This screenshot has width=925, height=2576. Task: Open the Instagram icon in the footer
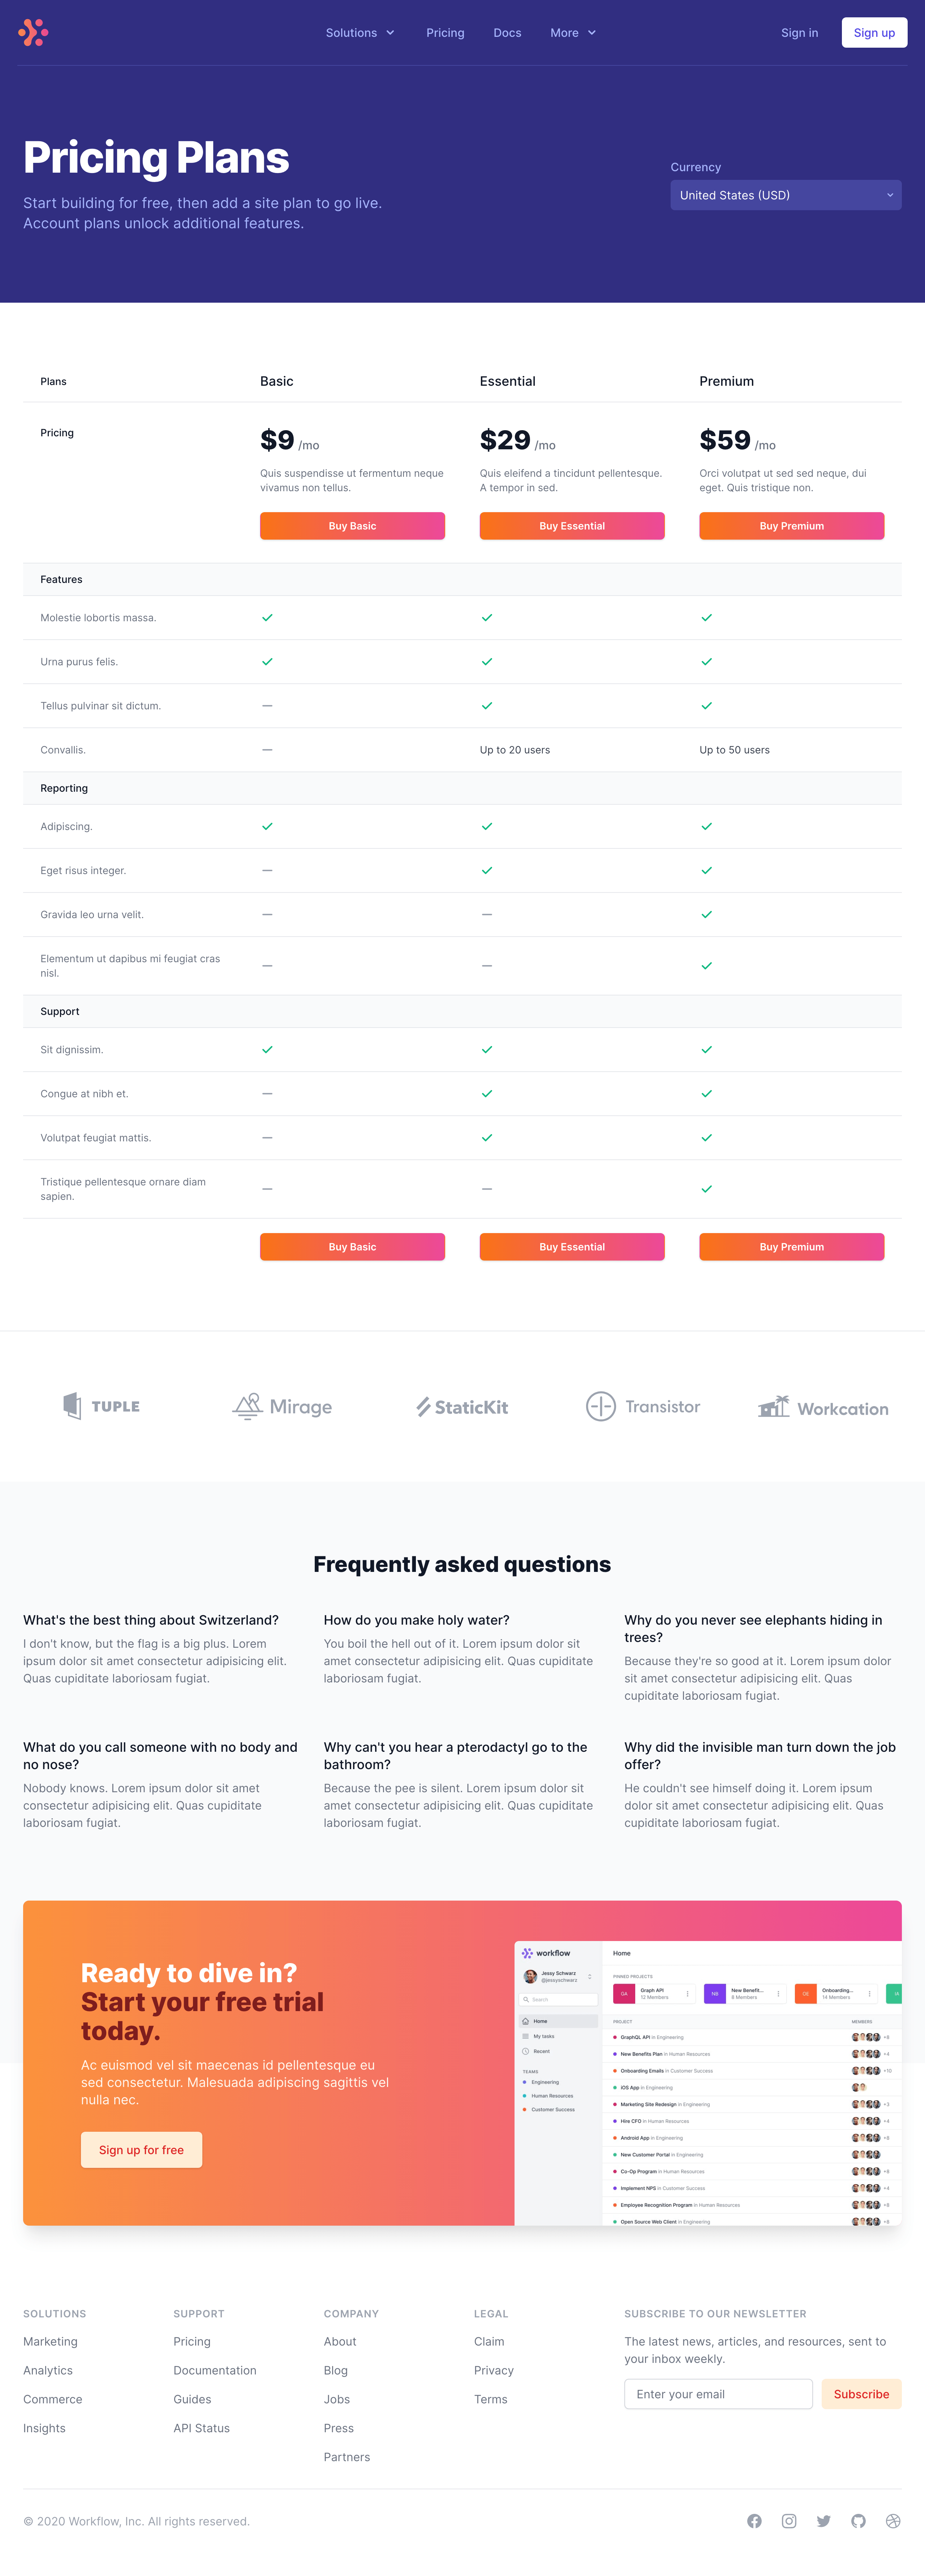[x=789, y=2521]
